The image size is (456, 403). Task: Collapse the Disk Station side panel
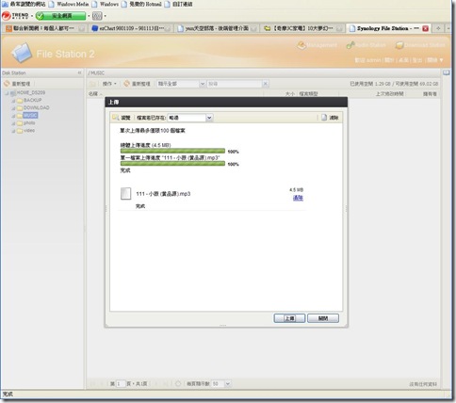[79, 73]
